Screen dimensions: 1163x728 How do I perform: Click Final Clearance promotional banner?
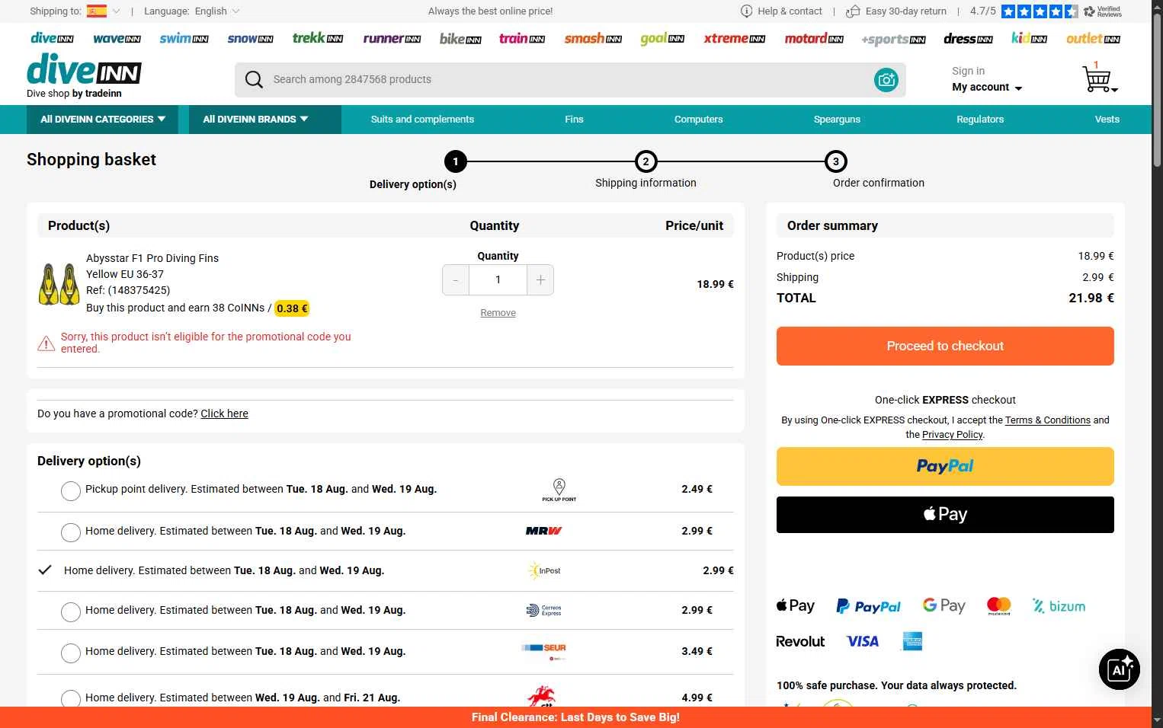(575, 717)
